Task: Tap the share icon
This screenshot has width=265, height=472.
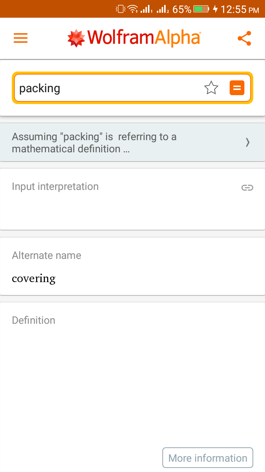Action: pos(244,38)
